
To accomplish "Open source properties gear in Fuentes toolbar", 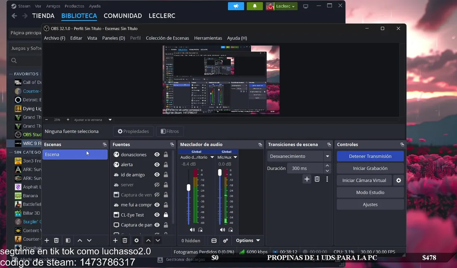I will pyautogui.click(x=137, y=240).
